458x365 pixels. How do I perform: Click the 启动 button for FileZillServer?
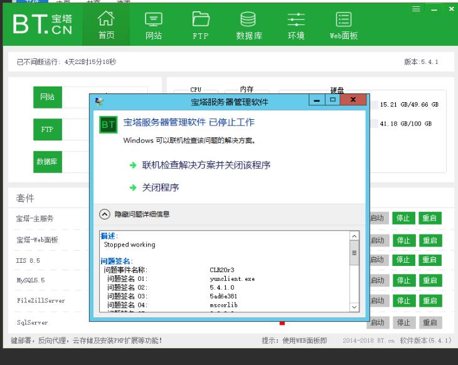379,301
